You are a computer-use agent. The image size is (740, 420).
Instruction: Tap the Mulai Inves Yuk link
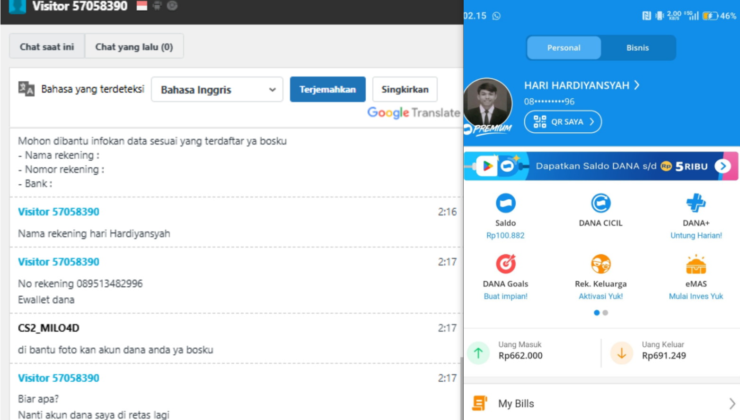(x=696, y=296)
